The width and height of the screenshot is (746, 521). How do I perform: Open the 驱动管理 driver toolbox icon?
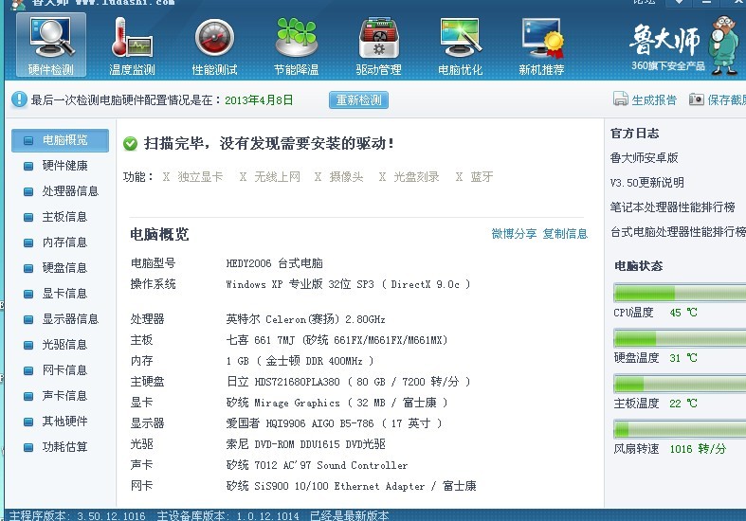(x=378, y=38)
